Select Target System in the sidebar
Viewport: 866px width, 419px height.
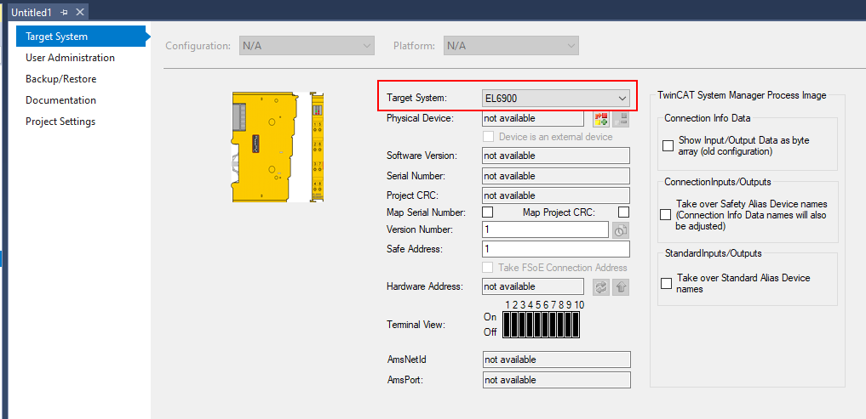tap(81, 37)
